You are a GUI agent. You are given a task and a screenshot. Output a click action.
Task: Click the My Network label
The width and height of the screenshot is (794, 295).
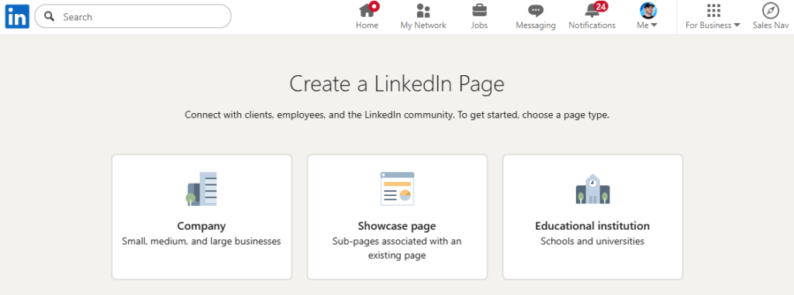click(x=423, y=26)
